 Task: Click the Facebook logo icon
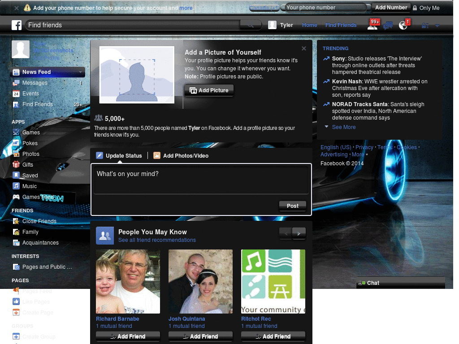(17, 25)
